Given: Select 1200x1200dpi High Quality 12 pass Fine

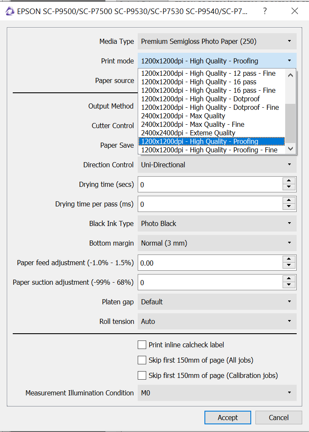Looking at the screenshot, I should [211, 74].
